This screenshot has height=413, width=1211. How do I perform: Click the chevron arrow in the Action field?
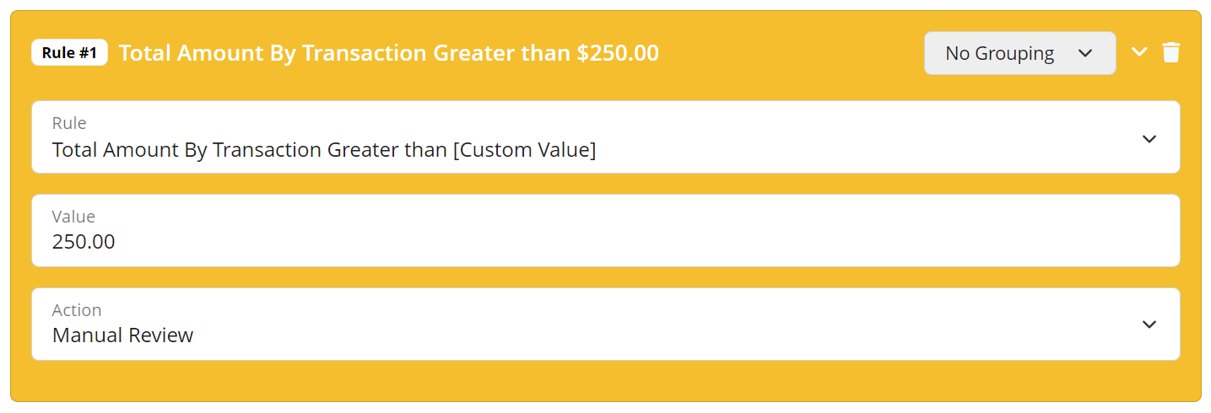tap(1149, 324)
